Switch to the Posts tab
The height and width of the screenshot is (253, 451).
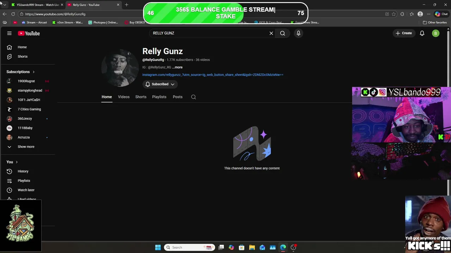tap(178, 97)
